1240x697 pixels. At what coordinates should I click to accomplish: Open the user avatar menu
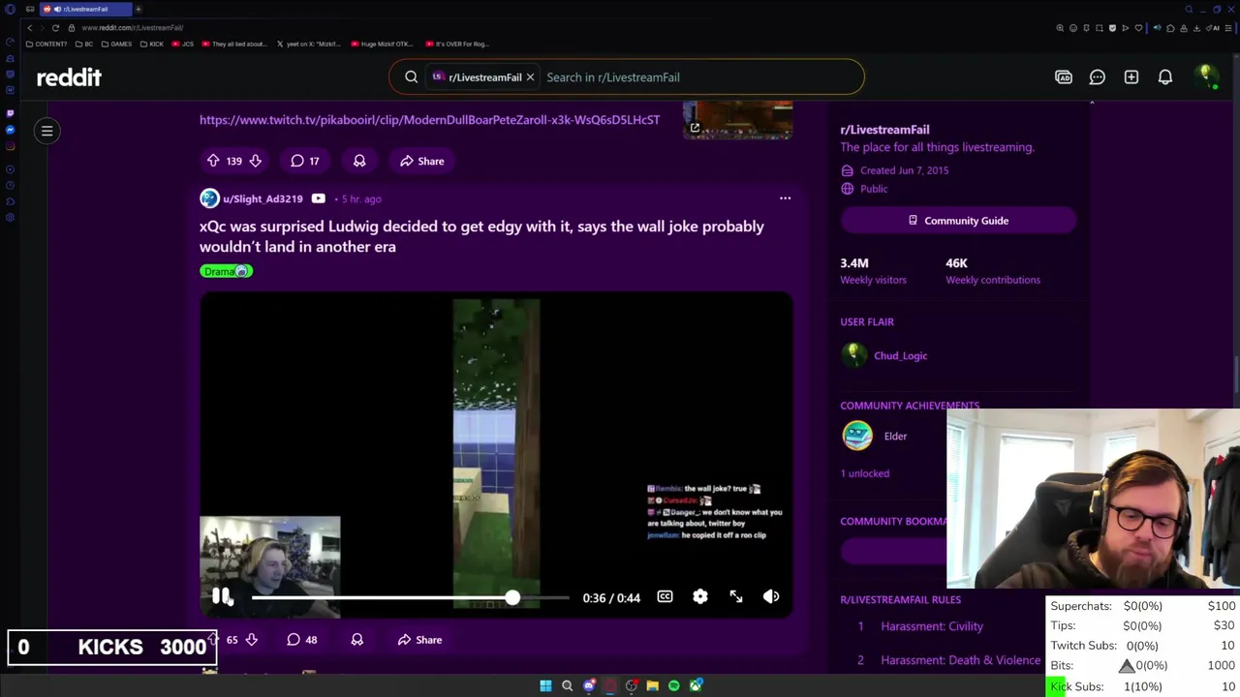[x=1206, y=77]
